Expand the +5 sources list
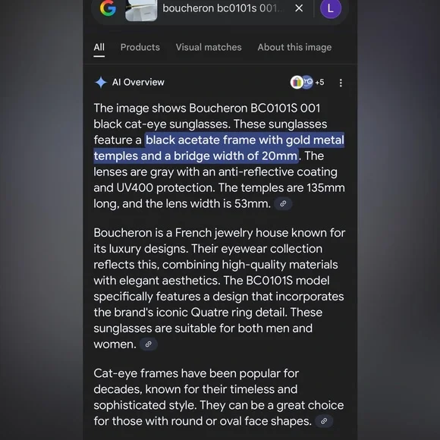Viewport: 440px width, 440px height. (319, 82)
